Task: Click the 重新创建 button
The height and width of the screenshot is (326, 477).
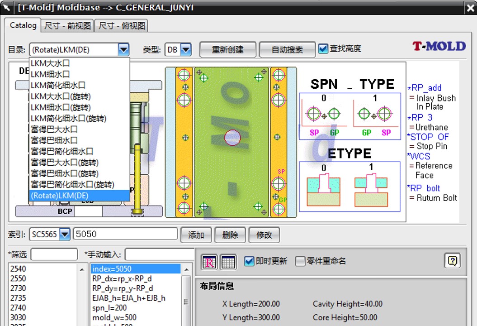Action: pos(227,49)
